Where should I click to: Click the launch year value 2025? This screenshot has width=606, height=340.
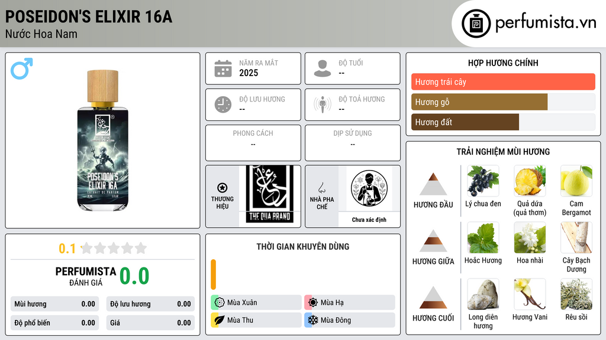249,73
